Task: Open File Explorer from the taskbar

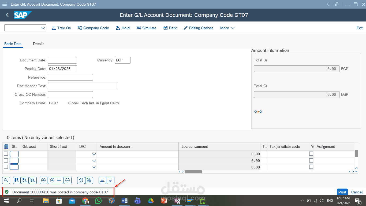Action: pyautogui.click(x=46, y=201)
